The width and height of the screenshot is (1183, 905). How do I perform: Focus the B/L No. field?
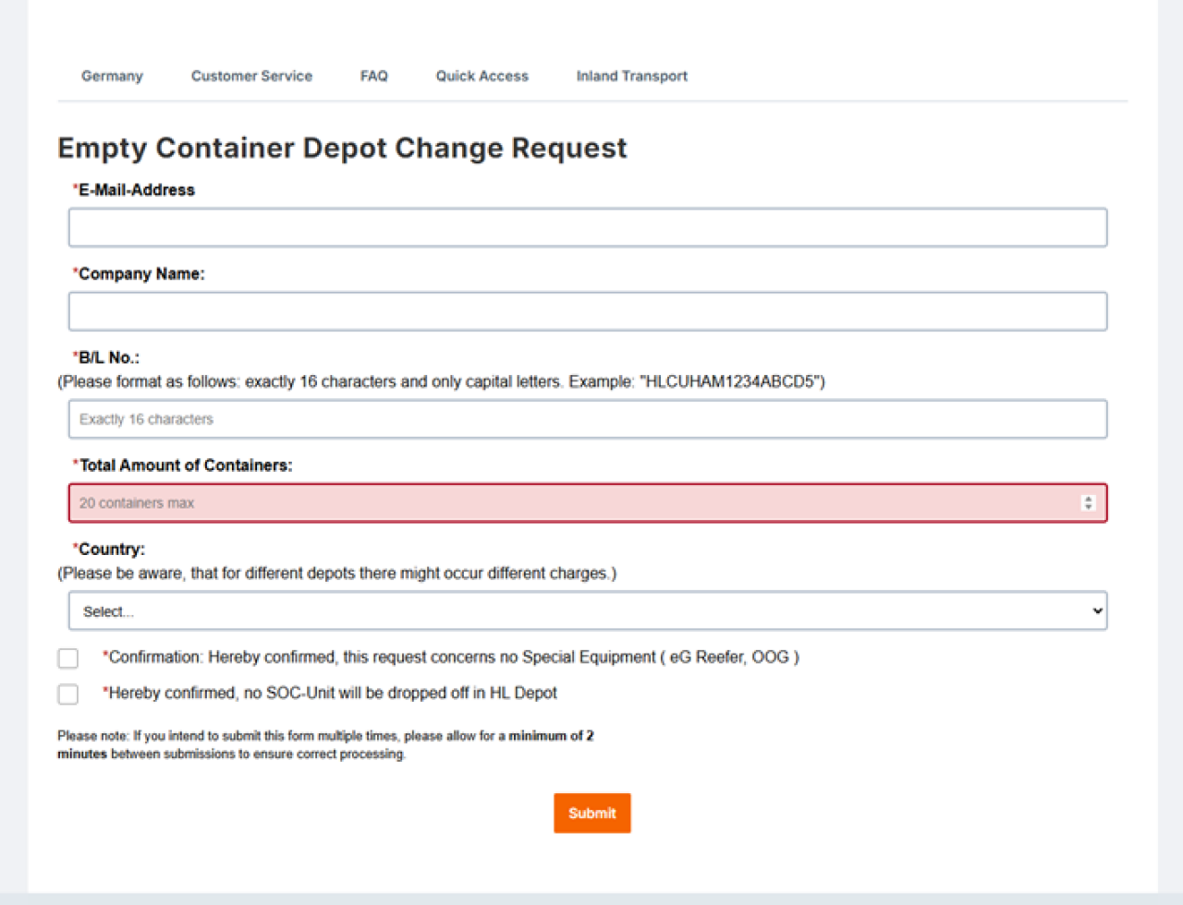point(587,419)
